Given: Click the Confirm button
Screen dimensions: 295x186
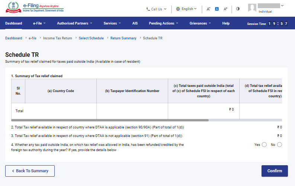Looking at the screenshot, I should click(275, 171).
